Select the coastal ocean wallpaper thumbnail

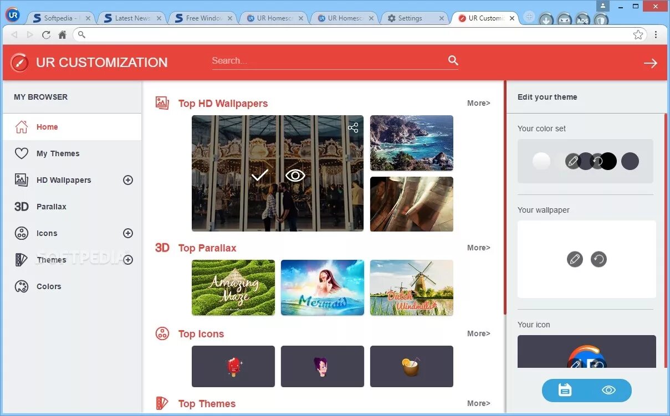[412, 143]
